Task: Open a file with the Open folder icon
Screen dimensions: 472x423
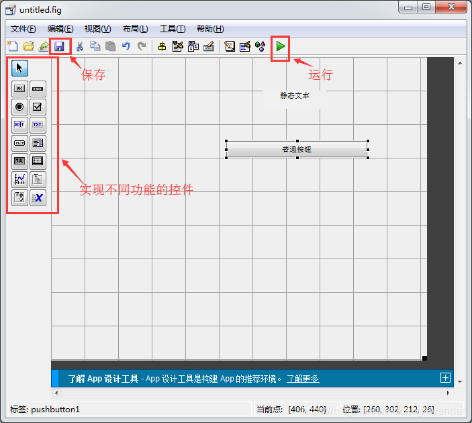Action: point(29,46)
